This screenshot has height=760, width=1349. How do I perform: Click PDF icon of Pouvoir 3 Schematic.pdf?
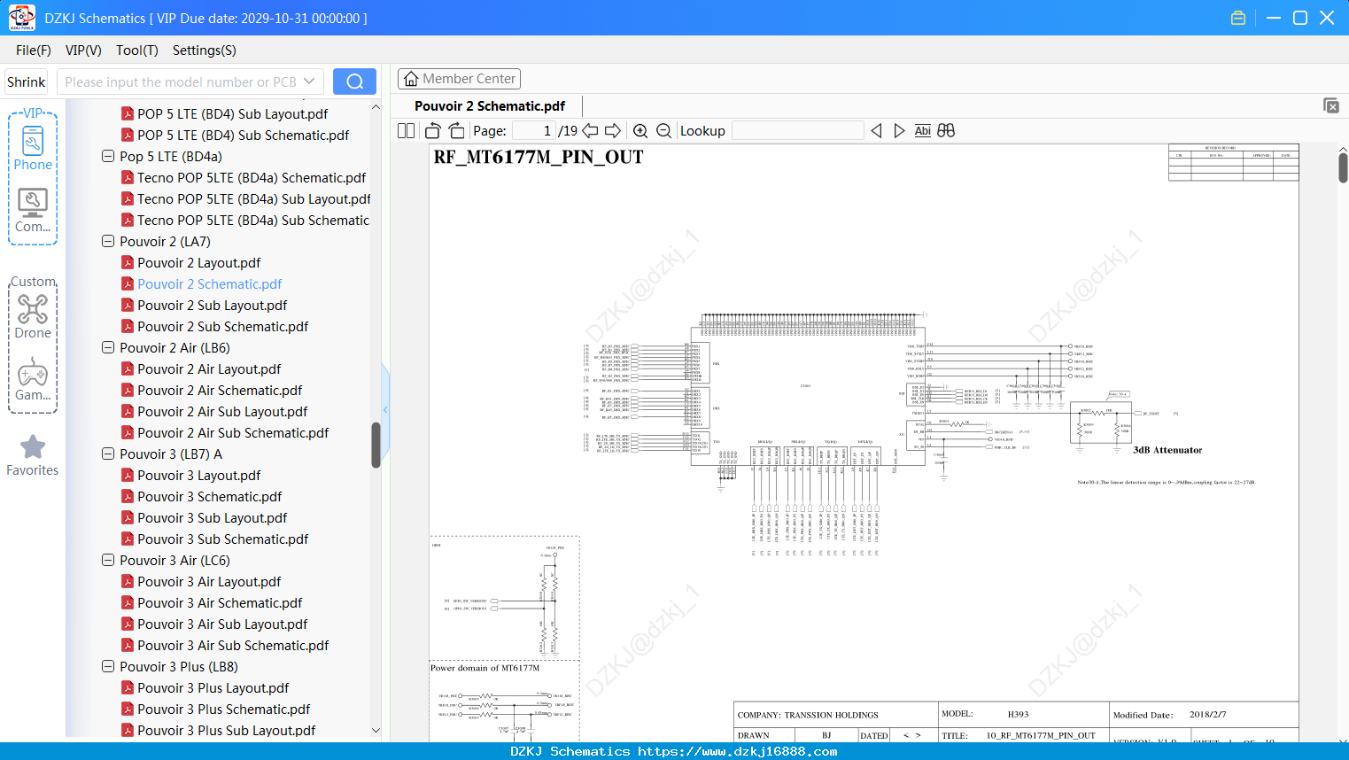click(128, 497)
